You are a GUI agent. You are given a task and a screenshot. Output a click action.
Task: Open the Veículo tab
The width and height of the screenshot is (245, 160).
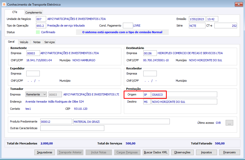tap(24, 42)
